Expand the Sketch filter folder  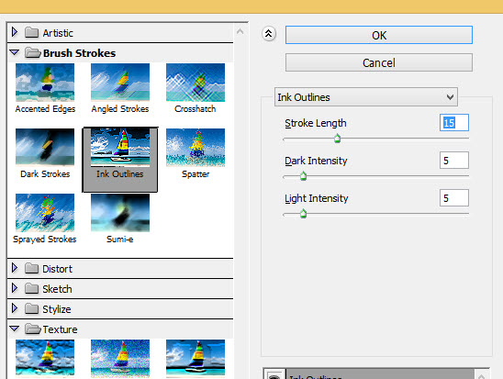[x=15, y=288]
